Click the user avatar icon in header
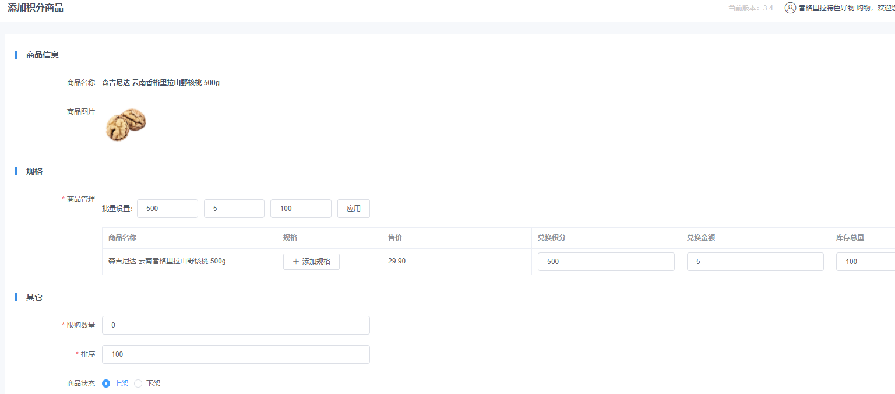 (x=790, y=8)
